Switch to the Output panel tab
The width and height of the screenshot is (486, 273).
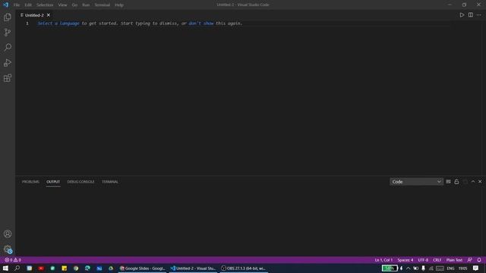click(x=53, y=182)
